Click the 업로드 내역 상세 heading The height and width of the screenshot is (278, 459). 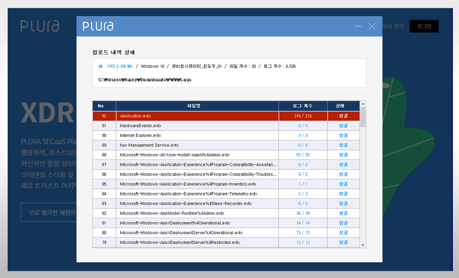pyautogui.click(x=114, y=52)
